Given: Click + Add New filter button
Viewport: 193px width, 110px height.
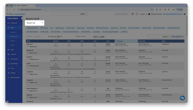Looking at the screenshot, I should 124,32.
